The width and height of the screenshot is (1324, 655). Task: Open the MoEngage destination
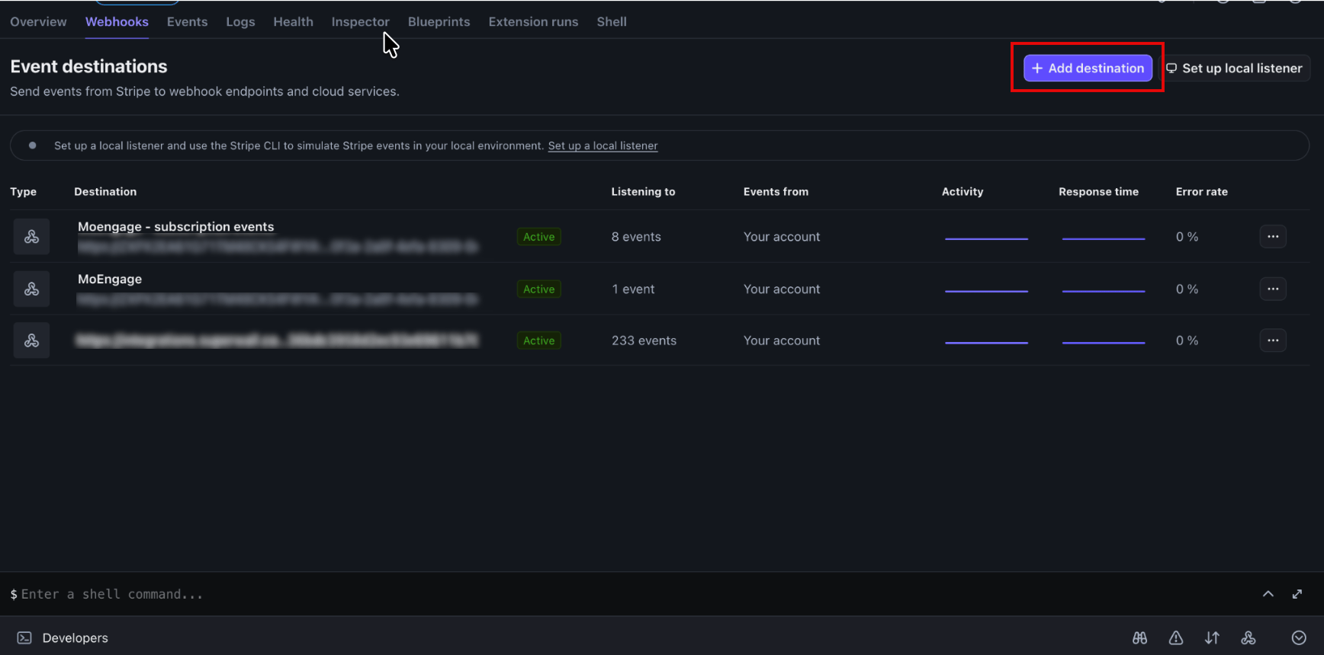110,280
